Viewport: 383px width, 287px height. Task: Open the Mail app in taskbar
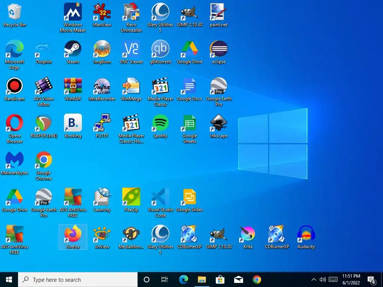(238, 280)
